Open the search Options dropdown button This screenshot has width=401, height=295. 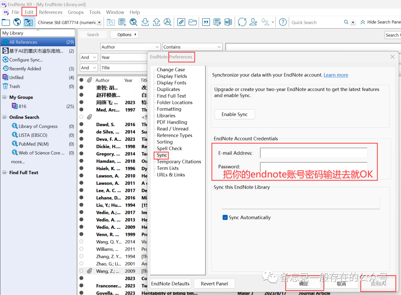click(124, 35)
